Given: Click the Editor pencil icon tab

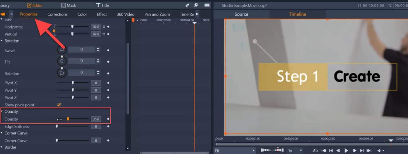Looking at the screenshot, I should coord(35,5).
